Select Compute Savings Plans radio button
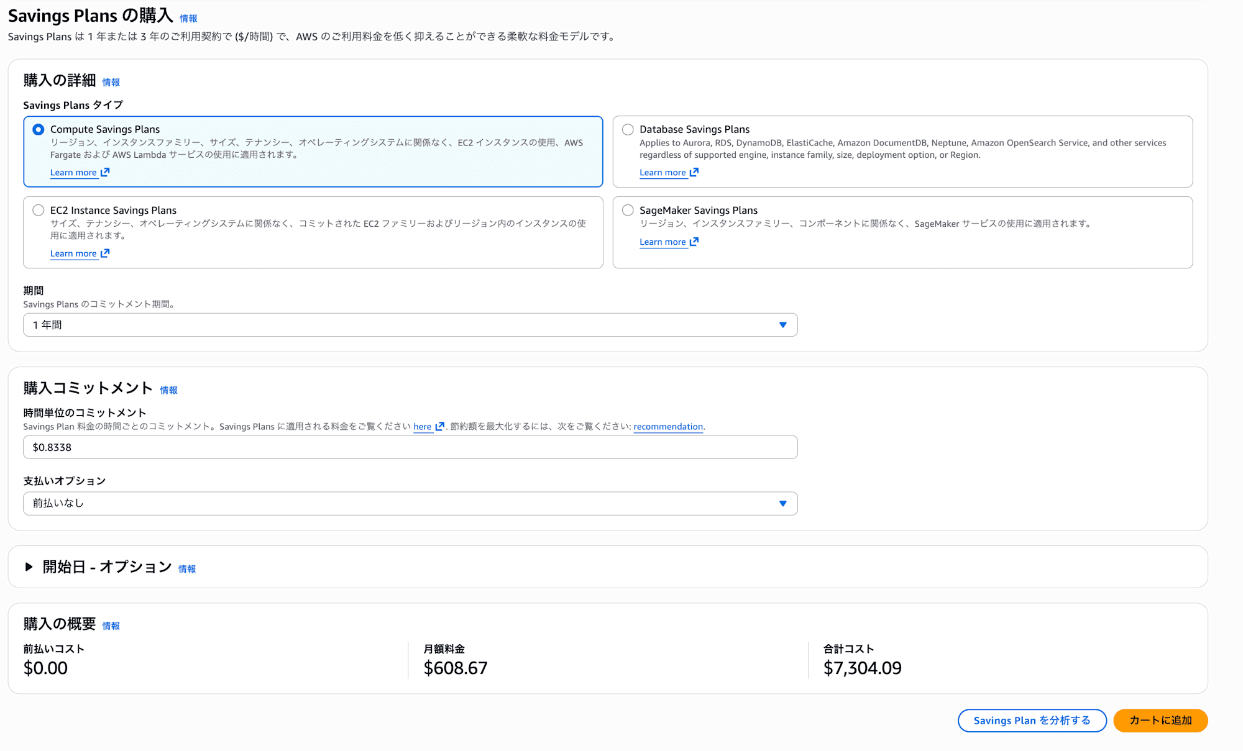 (x=39, y=129)
